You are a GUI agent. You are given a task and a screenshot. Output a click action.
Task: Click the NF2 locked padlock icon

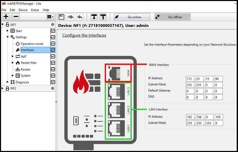[7, 88]
